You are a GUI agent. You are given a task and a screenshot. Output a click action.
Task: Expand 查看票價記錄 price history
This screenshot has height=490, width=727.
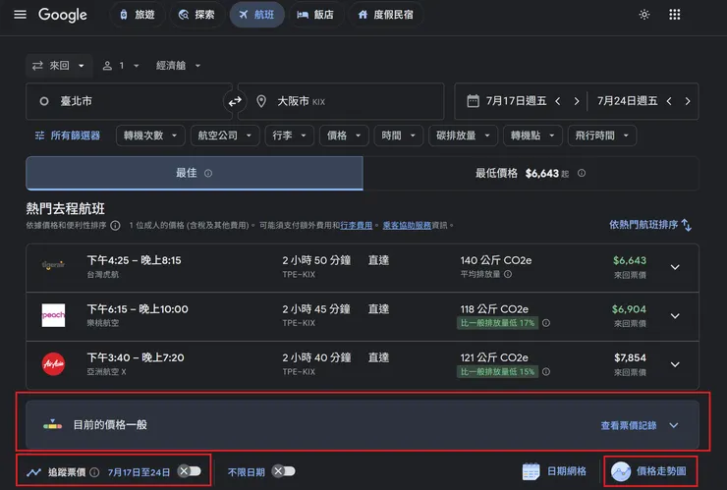pos(640,425)
